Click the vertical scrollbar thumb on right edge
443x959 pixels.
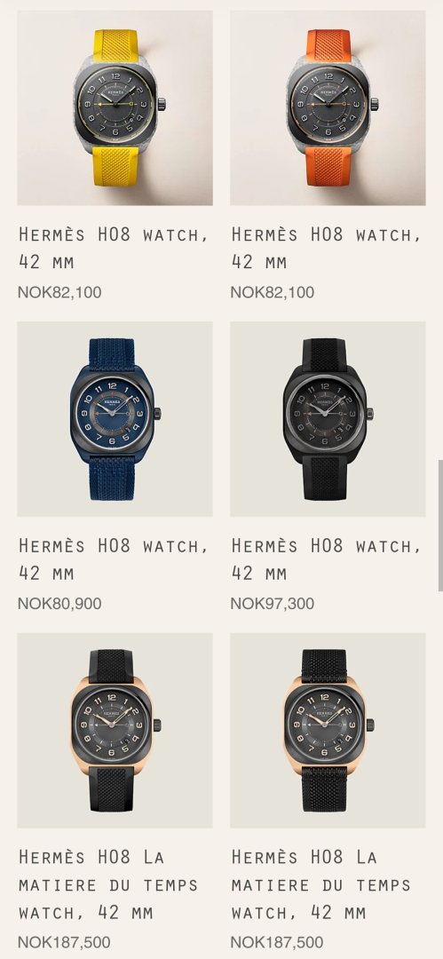pyautogui.click(x=440, y=526)
